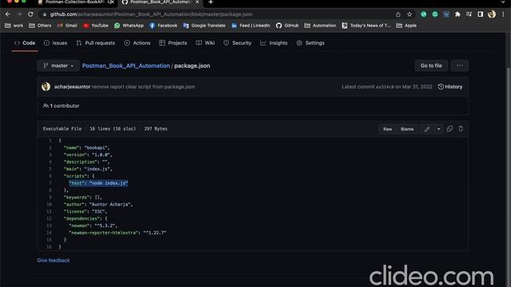Image resolution: width=511 pixels, height=287 pixels.
Task: Open the YouTube bookmark
Action: coord(95,26)
